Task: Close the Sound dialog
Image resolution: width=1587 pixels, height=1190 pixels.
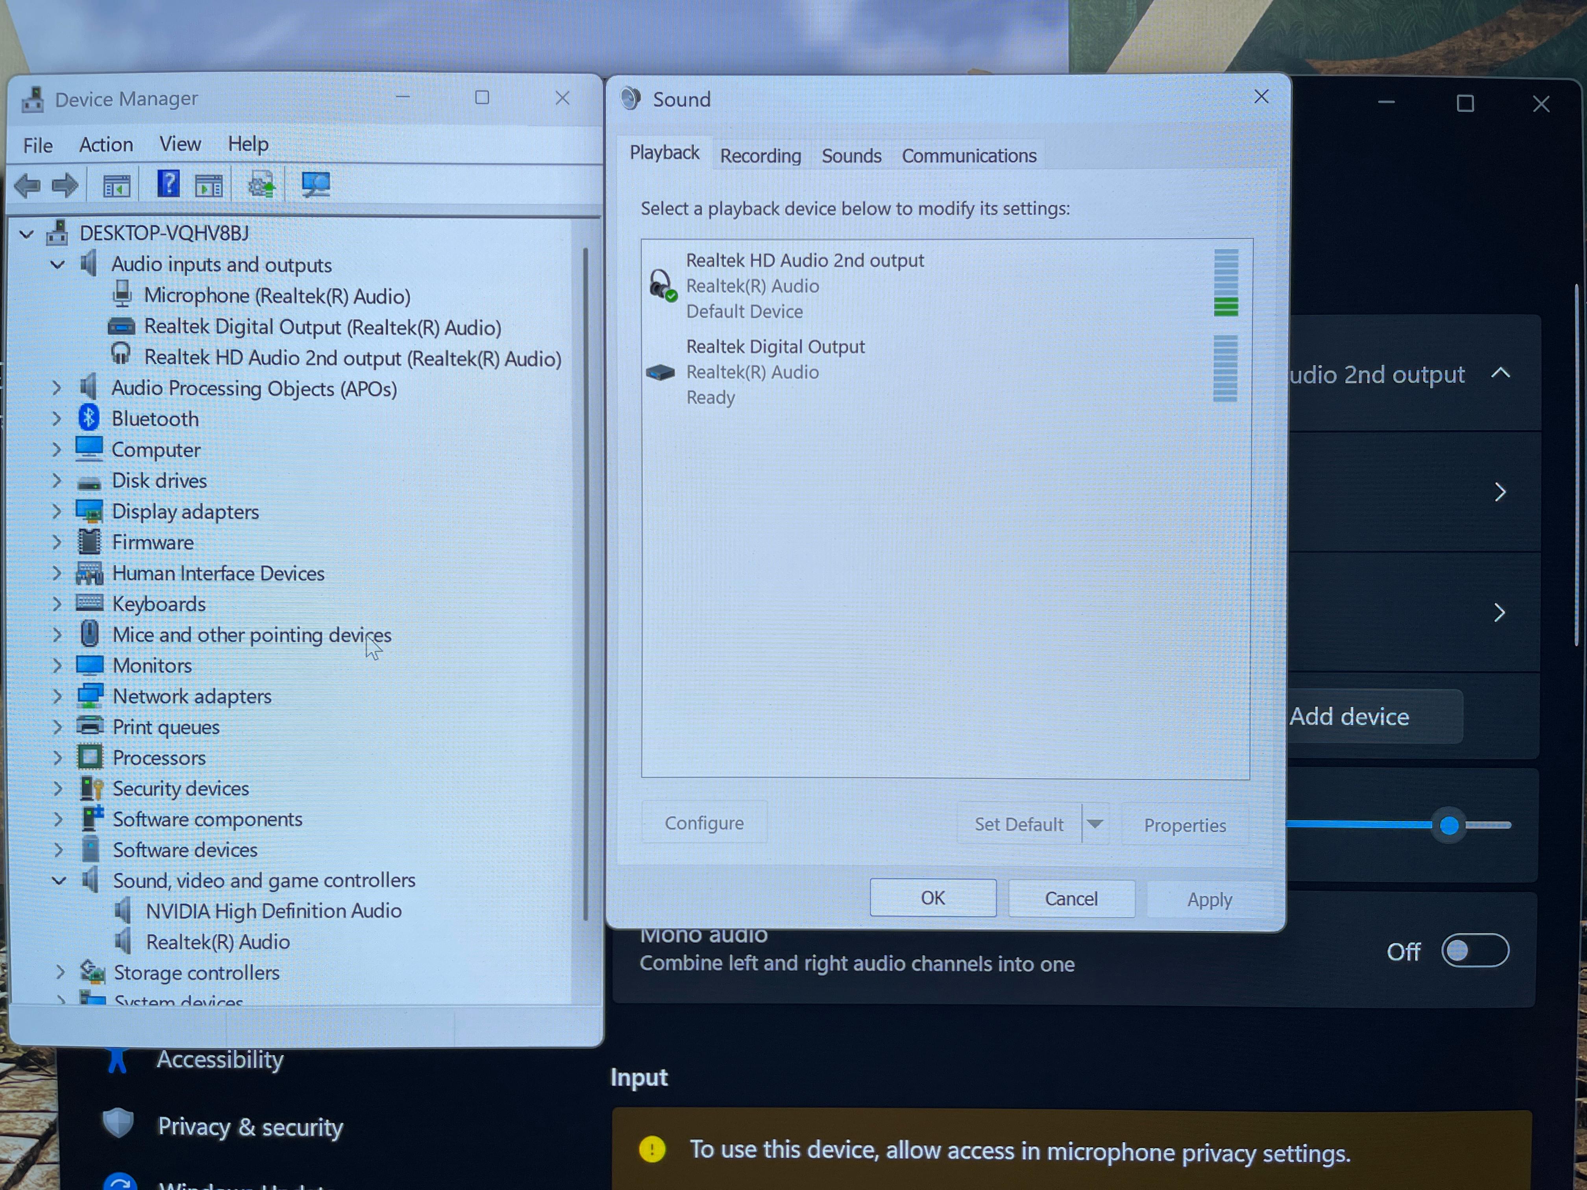Action: click(x=1261, y=96)
